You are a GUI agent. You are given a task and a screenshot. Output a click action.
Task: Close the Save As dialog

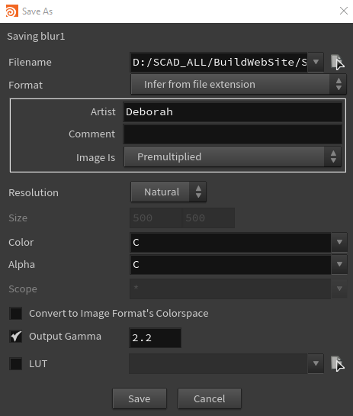pos(344,11)
